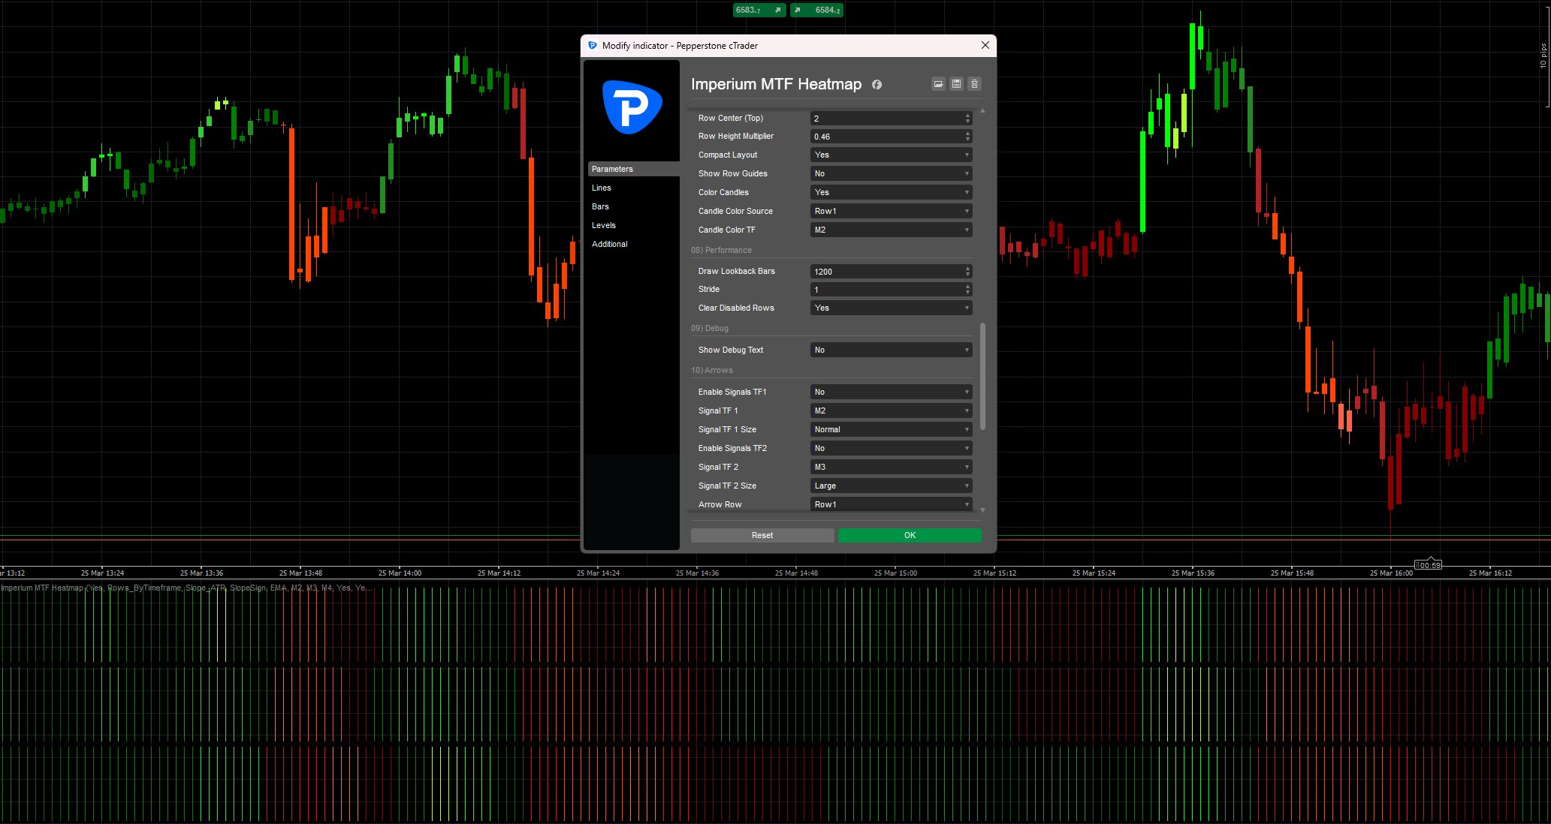Toggle Show Row Guides Yes/No selector
The width and height of the screenshot is (1551, 824).
(891, 173)
